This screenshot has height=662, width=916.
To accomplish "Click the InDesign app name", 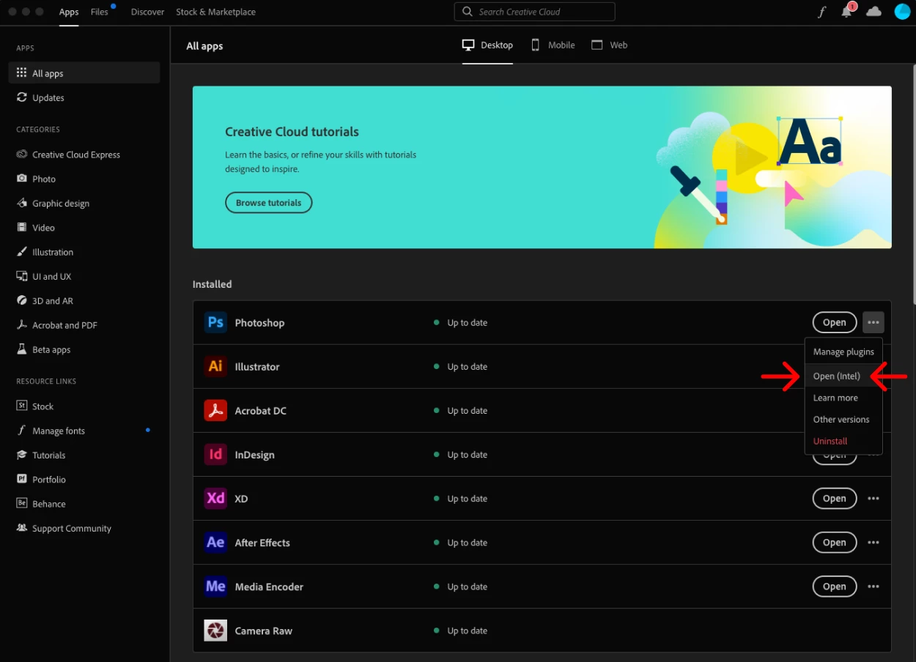I will coord(254,454).
